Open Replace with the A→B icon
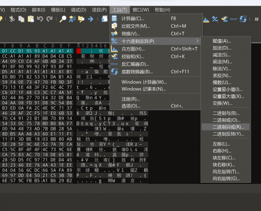This screenshot has height=211, width=261. point(72,19)
